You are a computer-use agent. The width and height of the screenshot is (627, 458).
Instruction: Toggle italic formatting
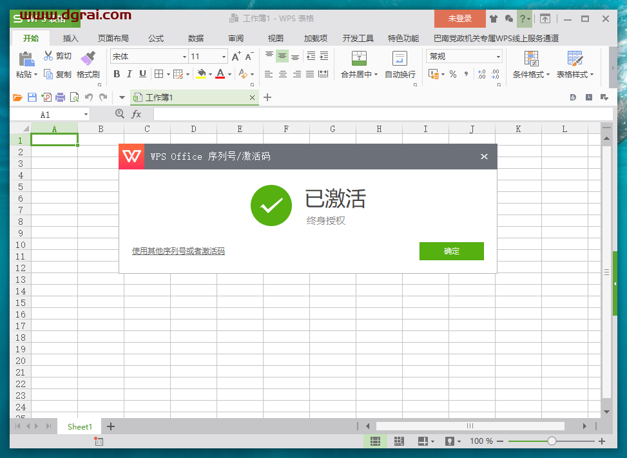(129, 74)
